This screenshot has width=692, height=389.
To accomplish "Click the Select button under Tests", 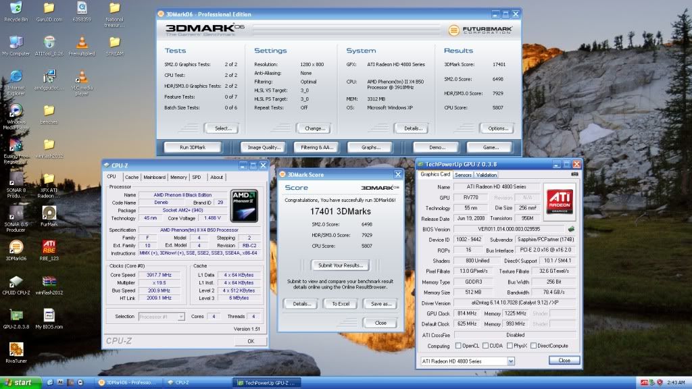I will [222, 128].
